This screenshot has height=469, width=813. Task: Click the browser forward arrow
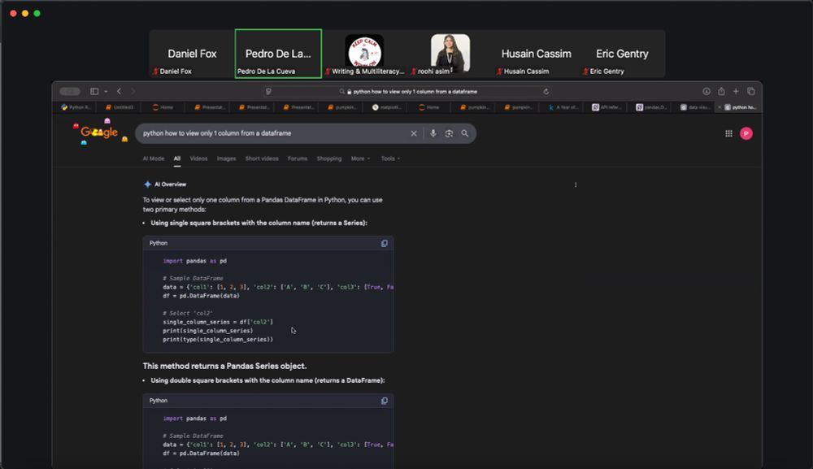tap(133, 91)
